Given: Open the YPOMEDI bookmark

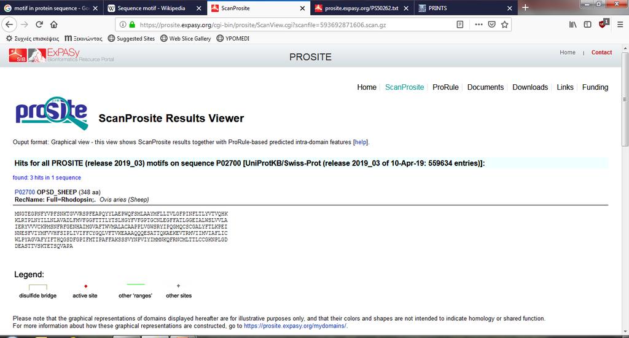Looking at the screenshot, I should pyautogui.click(x=233, y=39).
